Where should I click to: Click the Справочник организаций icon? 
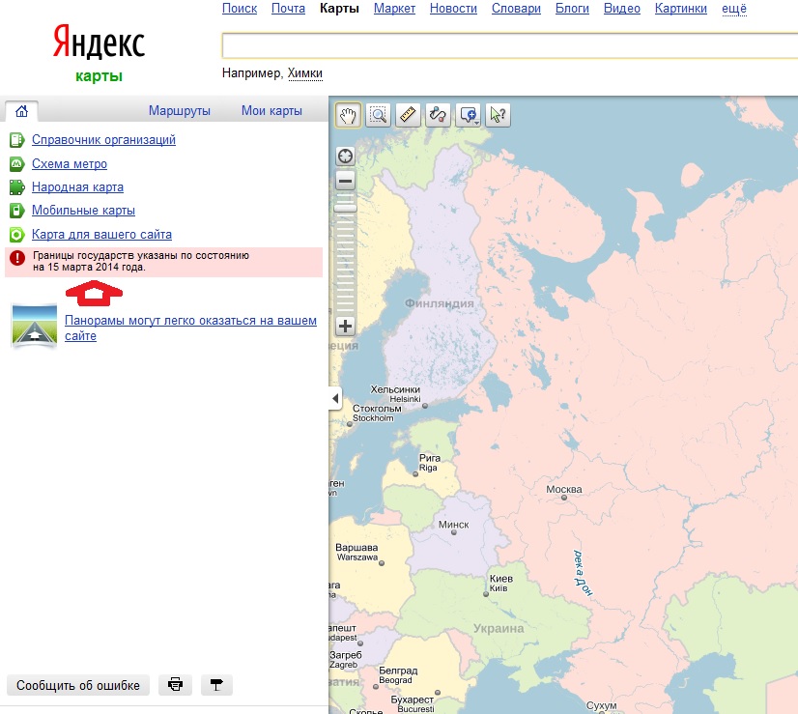point(16,140)
